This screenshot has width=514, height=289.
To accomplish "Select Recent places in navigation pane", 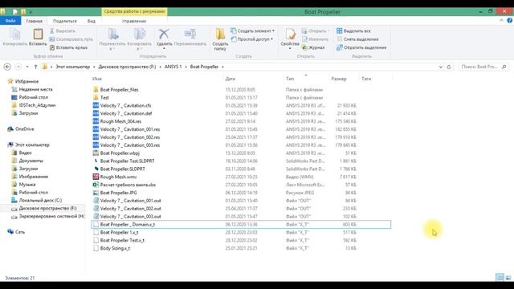I will [x=35, y=89].
